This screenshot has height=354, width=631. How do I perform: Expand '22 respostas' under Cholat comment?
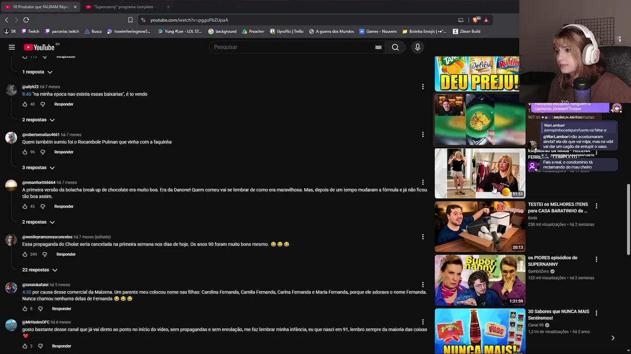tap(40, 270)
